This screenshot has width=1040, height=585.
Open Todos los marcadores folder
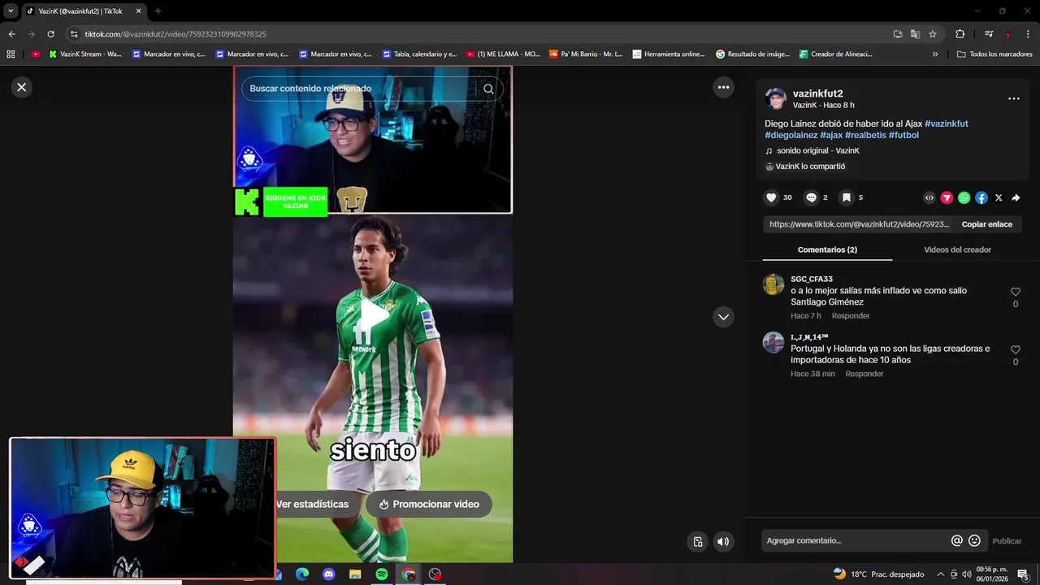tap(994, 54)
